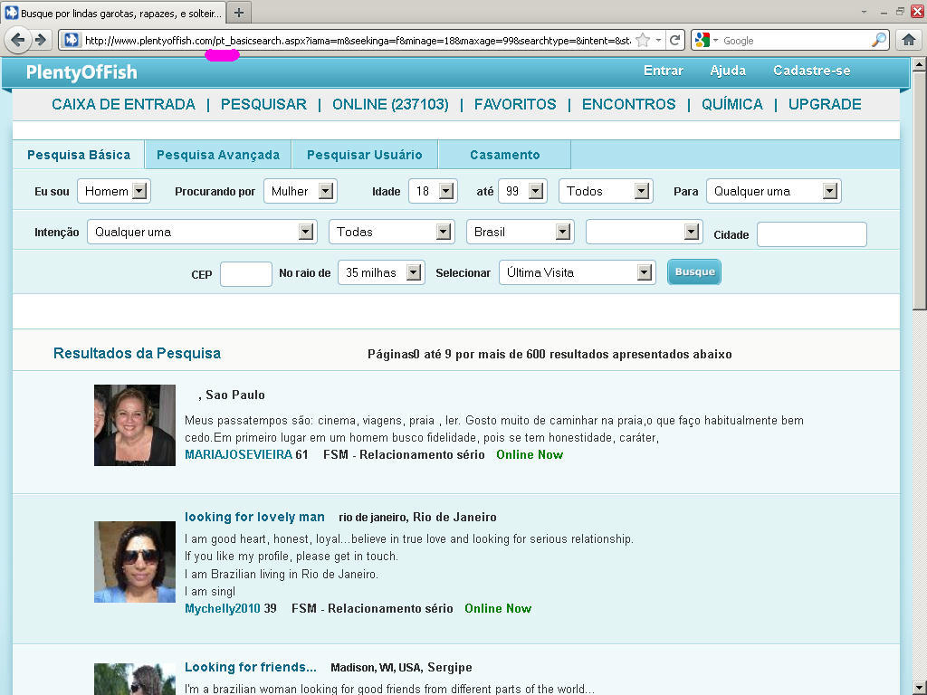
Task: Click the PlentyOfFish logo
Action: click(81, 72)
